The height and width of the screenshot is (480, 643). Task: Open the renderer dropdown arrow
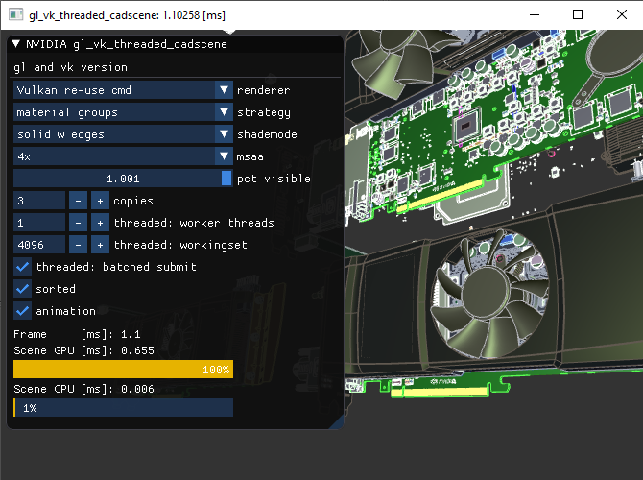(x=224, y=90)
